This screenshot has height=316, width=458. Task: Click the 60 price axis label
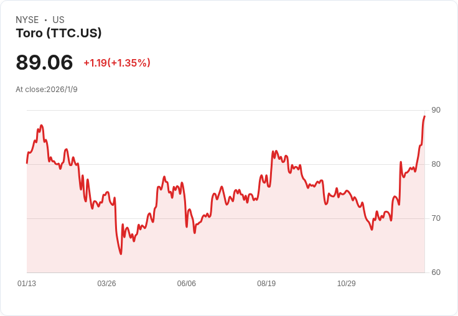pyautogui.click(x=436, y=272)
